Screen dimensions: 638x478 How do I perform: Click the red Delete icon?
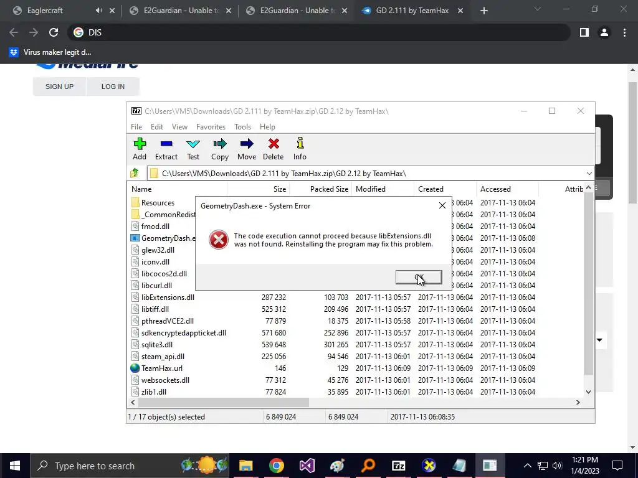tap(273, 149)
